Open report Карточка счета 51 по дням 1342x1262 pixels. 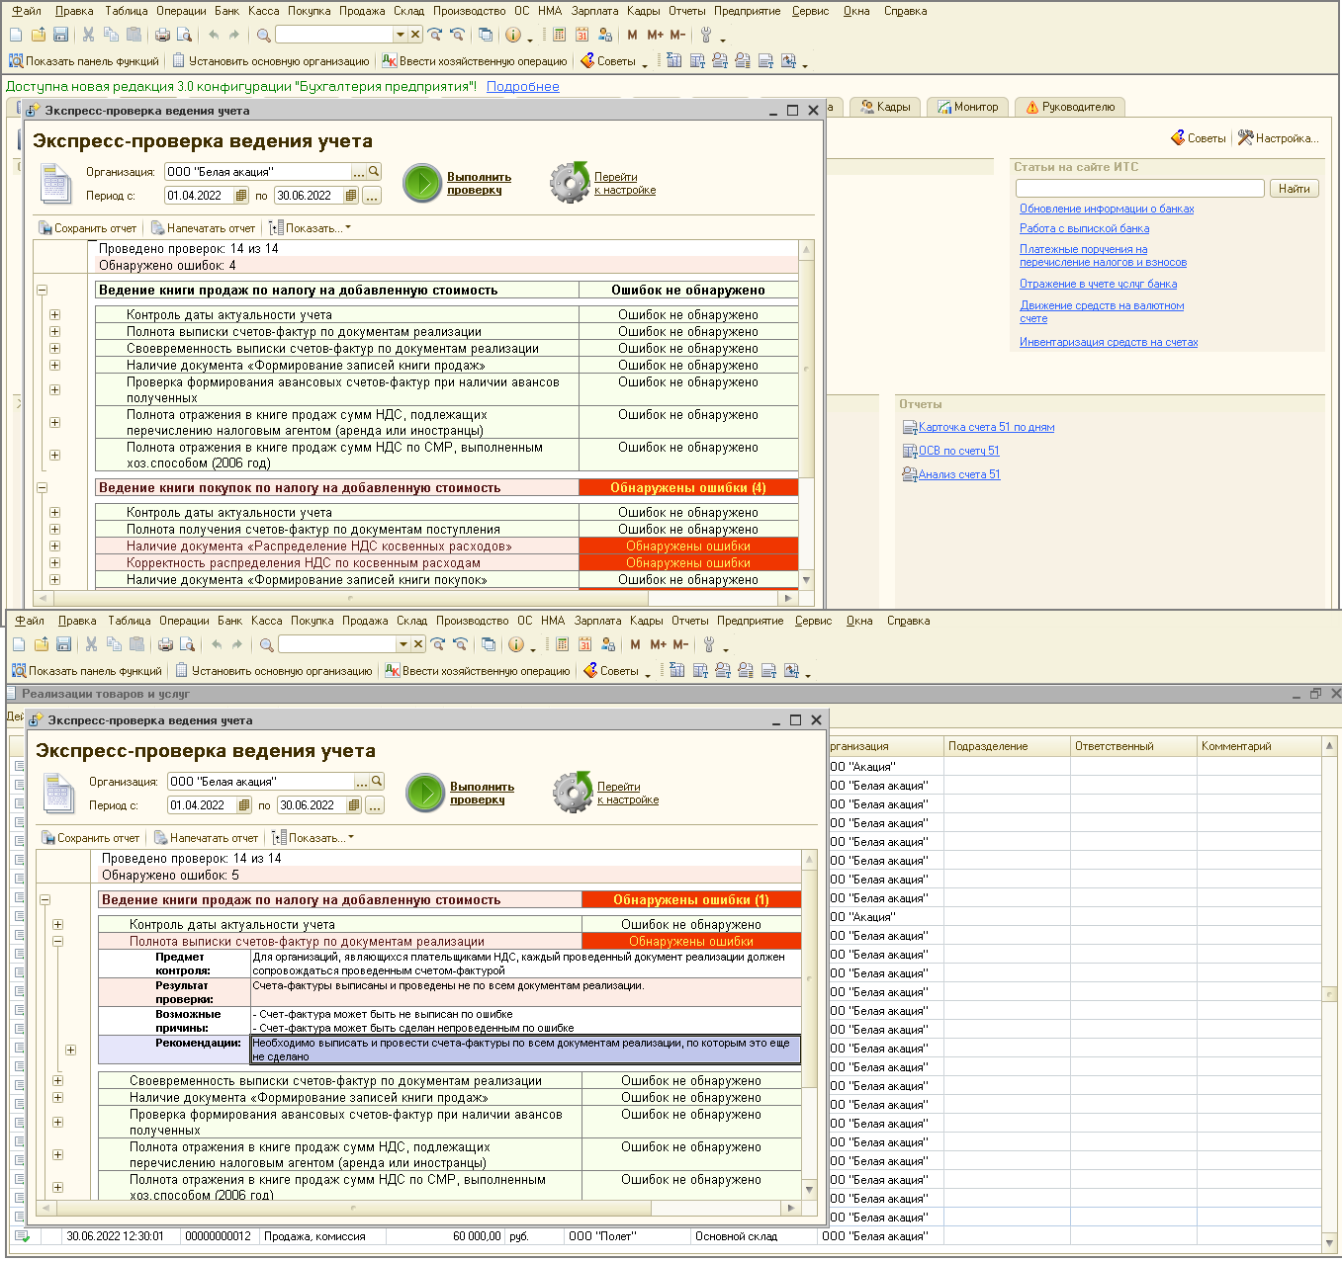[986, 427]
